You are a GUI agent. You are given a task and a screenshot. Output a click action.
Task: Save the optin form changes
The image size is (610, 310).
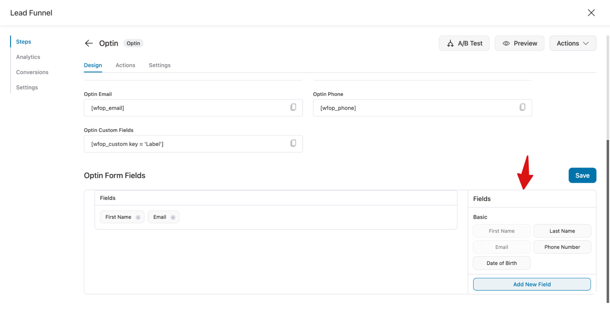582,175
